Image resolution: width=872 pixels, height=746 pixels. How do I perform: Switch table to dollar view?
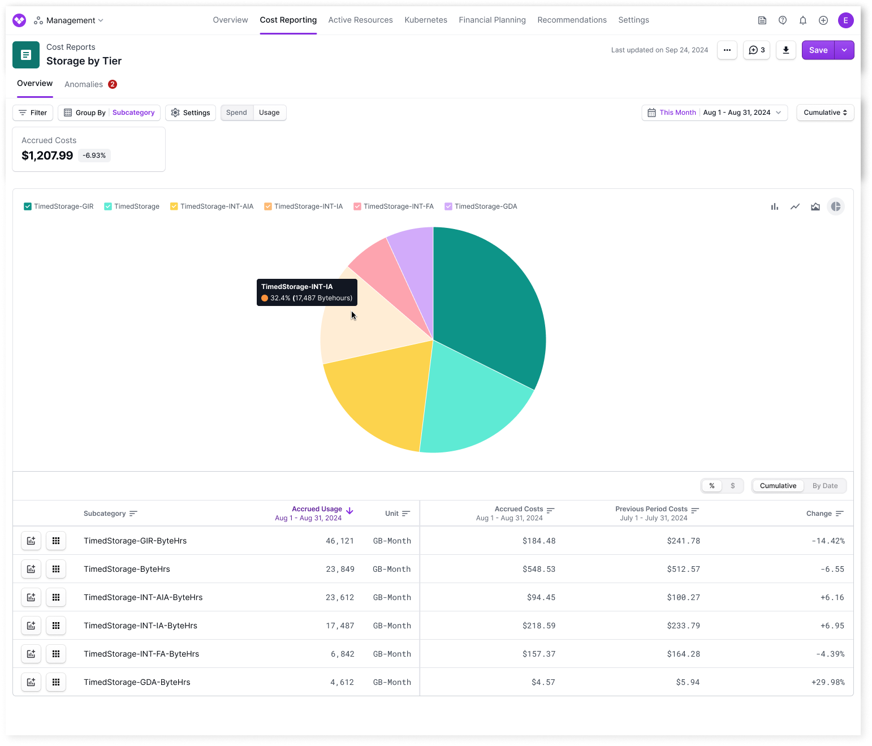pos(733,486)
